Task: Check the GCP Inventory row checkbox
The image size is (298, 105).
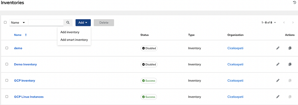Action: [x=7, y=80]
